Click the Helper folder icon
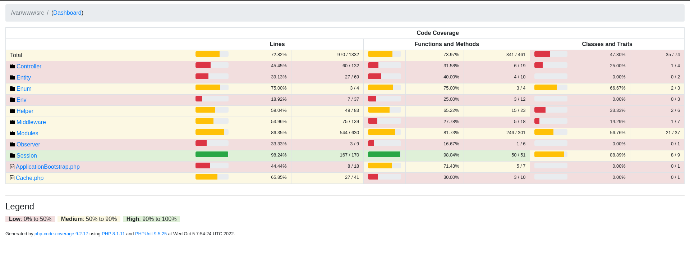 click(13, 111)
